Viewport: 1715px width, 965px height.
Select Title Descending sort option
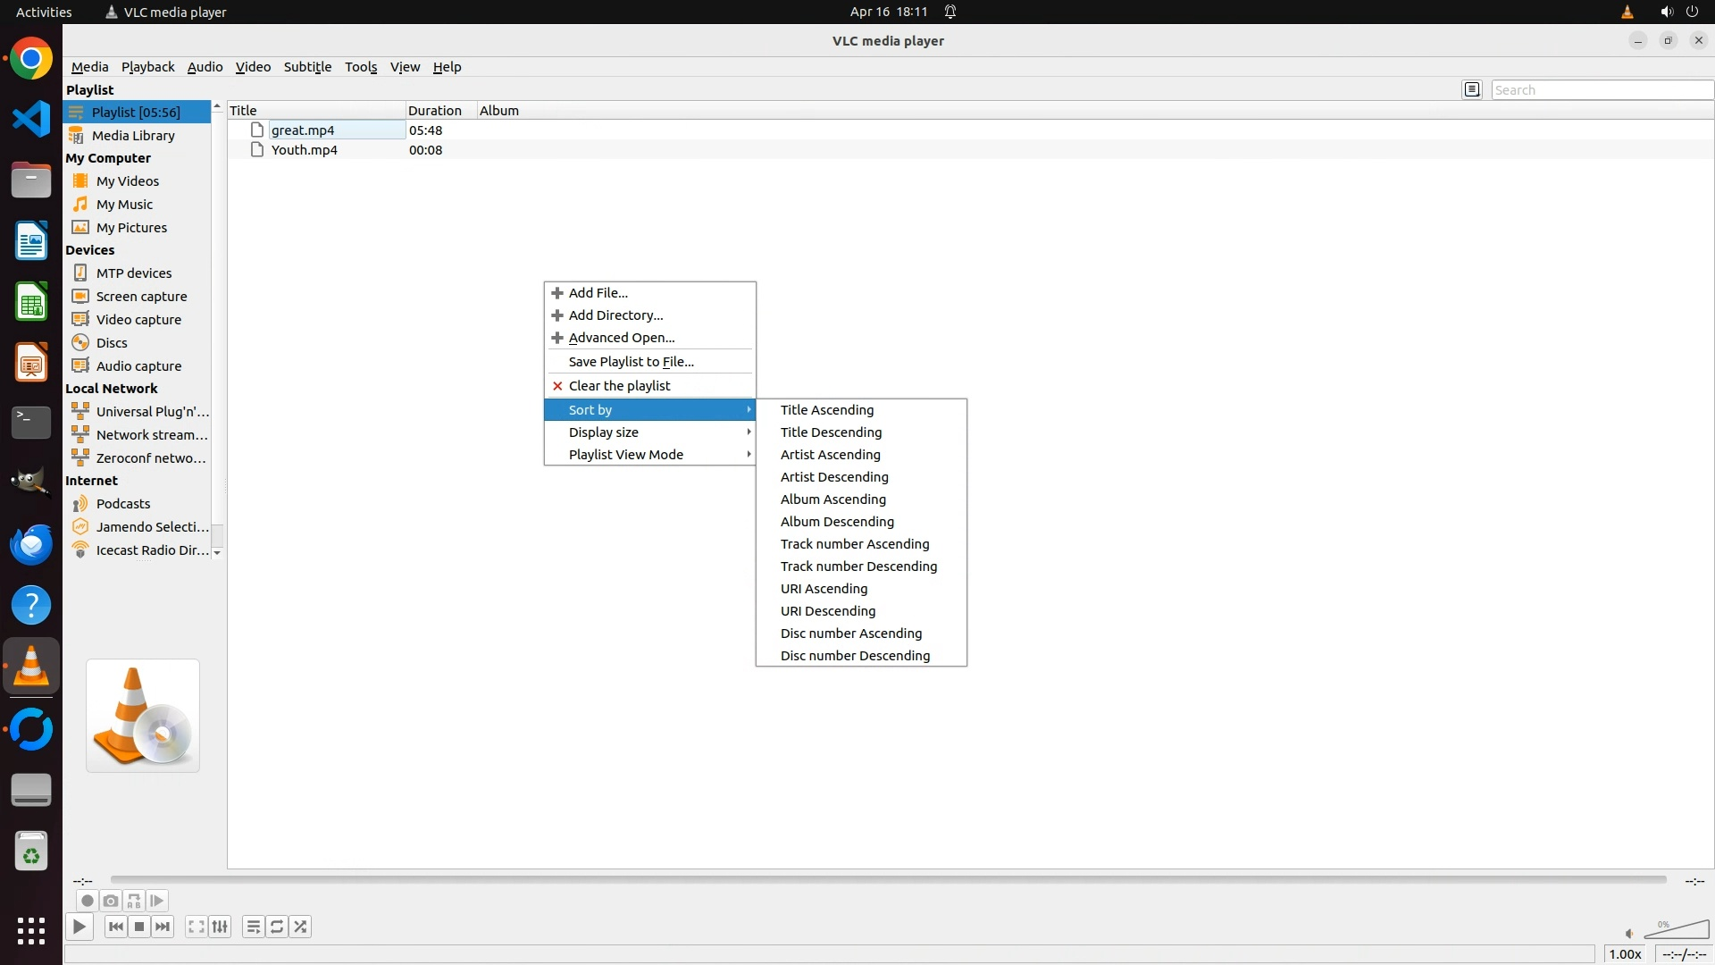coord(831,432)
